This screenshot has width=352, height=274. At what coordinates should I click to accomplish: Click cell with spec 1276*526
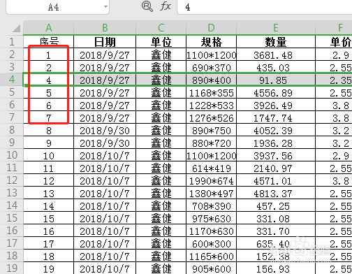[x=211, y=117]
